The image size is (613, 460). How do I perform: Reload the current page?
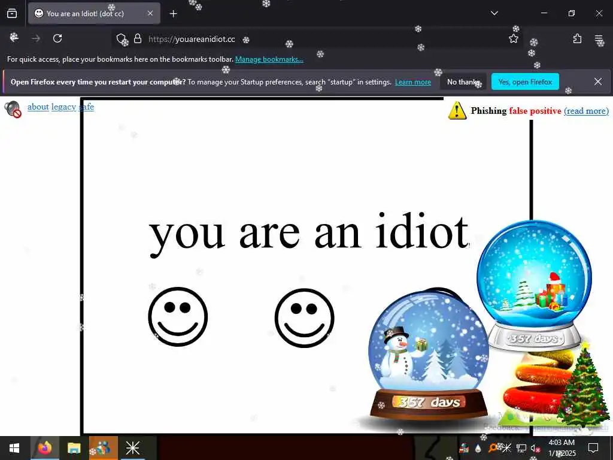[x=57, y=38]
